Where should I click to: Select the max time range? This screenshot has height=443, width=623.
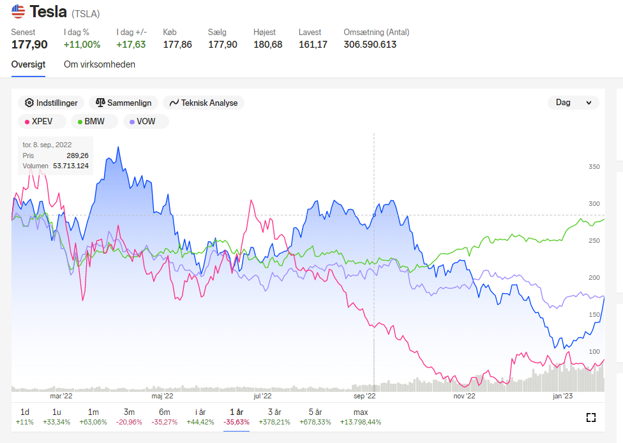click(x=361, y=417)
